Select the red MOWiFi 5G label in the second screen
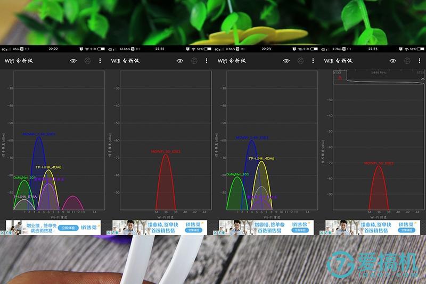Screen dimensions: 426x284 coord(166,152)
